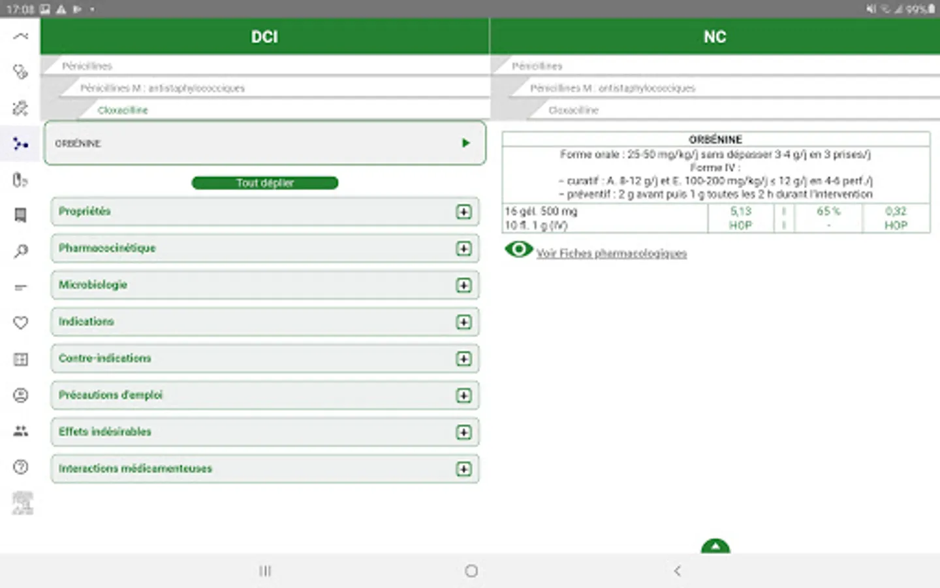Viewport: 940px width, 588px height.
Task: Select the molecule (branch) sidebar icon
Action: point(20,144)
